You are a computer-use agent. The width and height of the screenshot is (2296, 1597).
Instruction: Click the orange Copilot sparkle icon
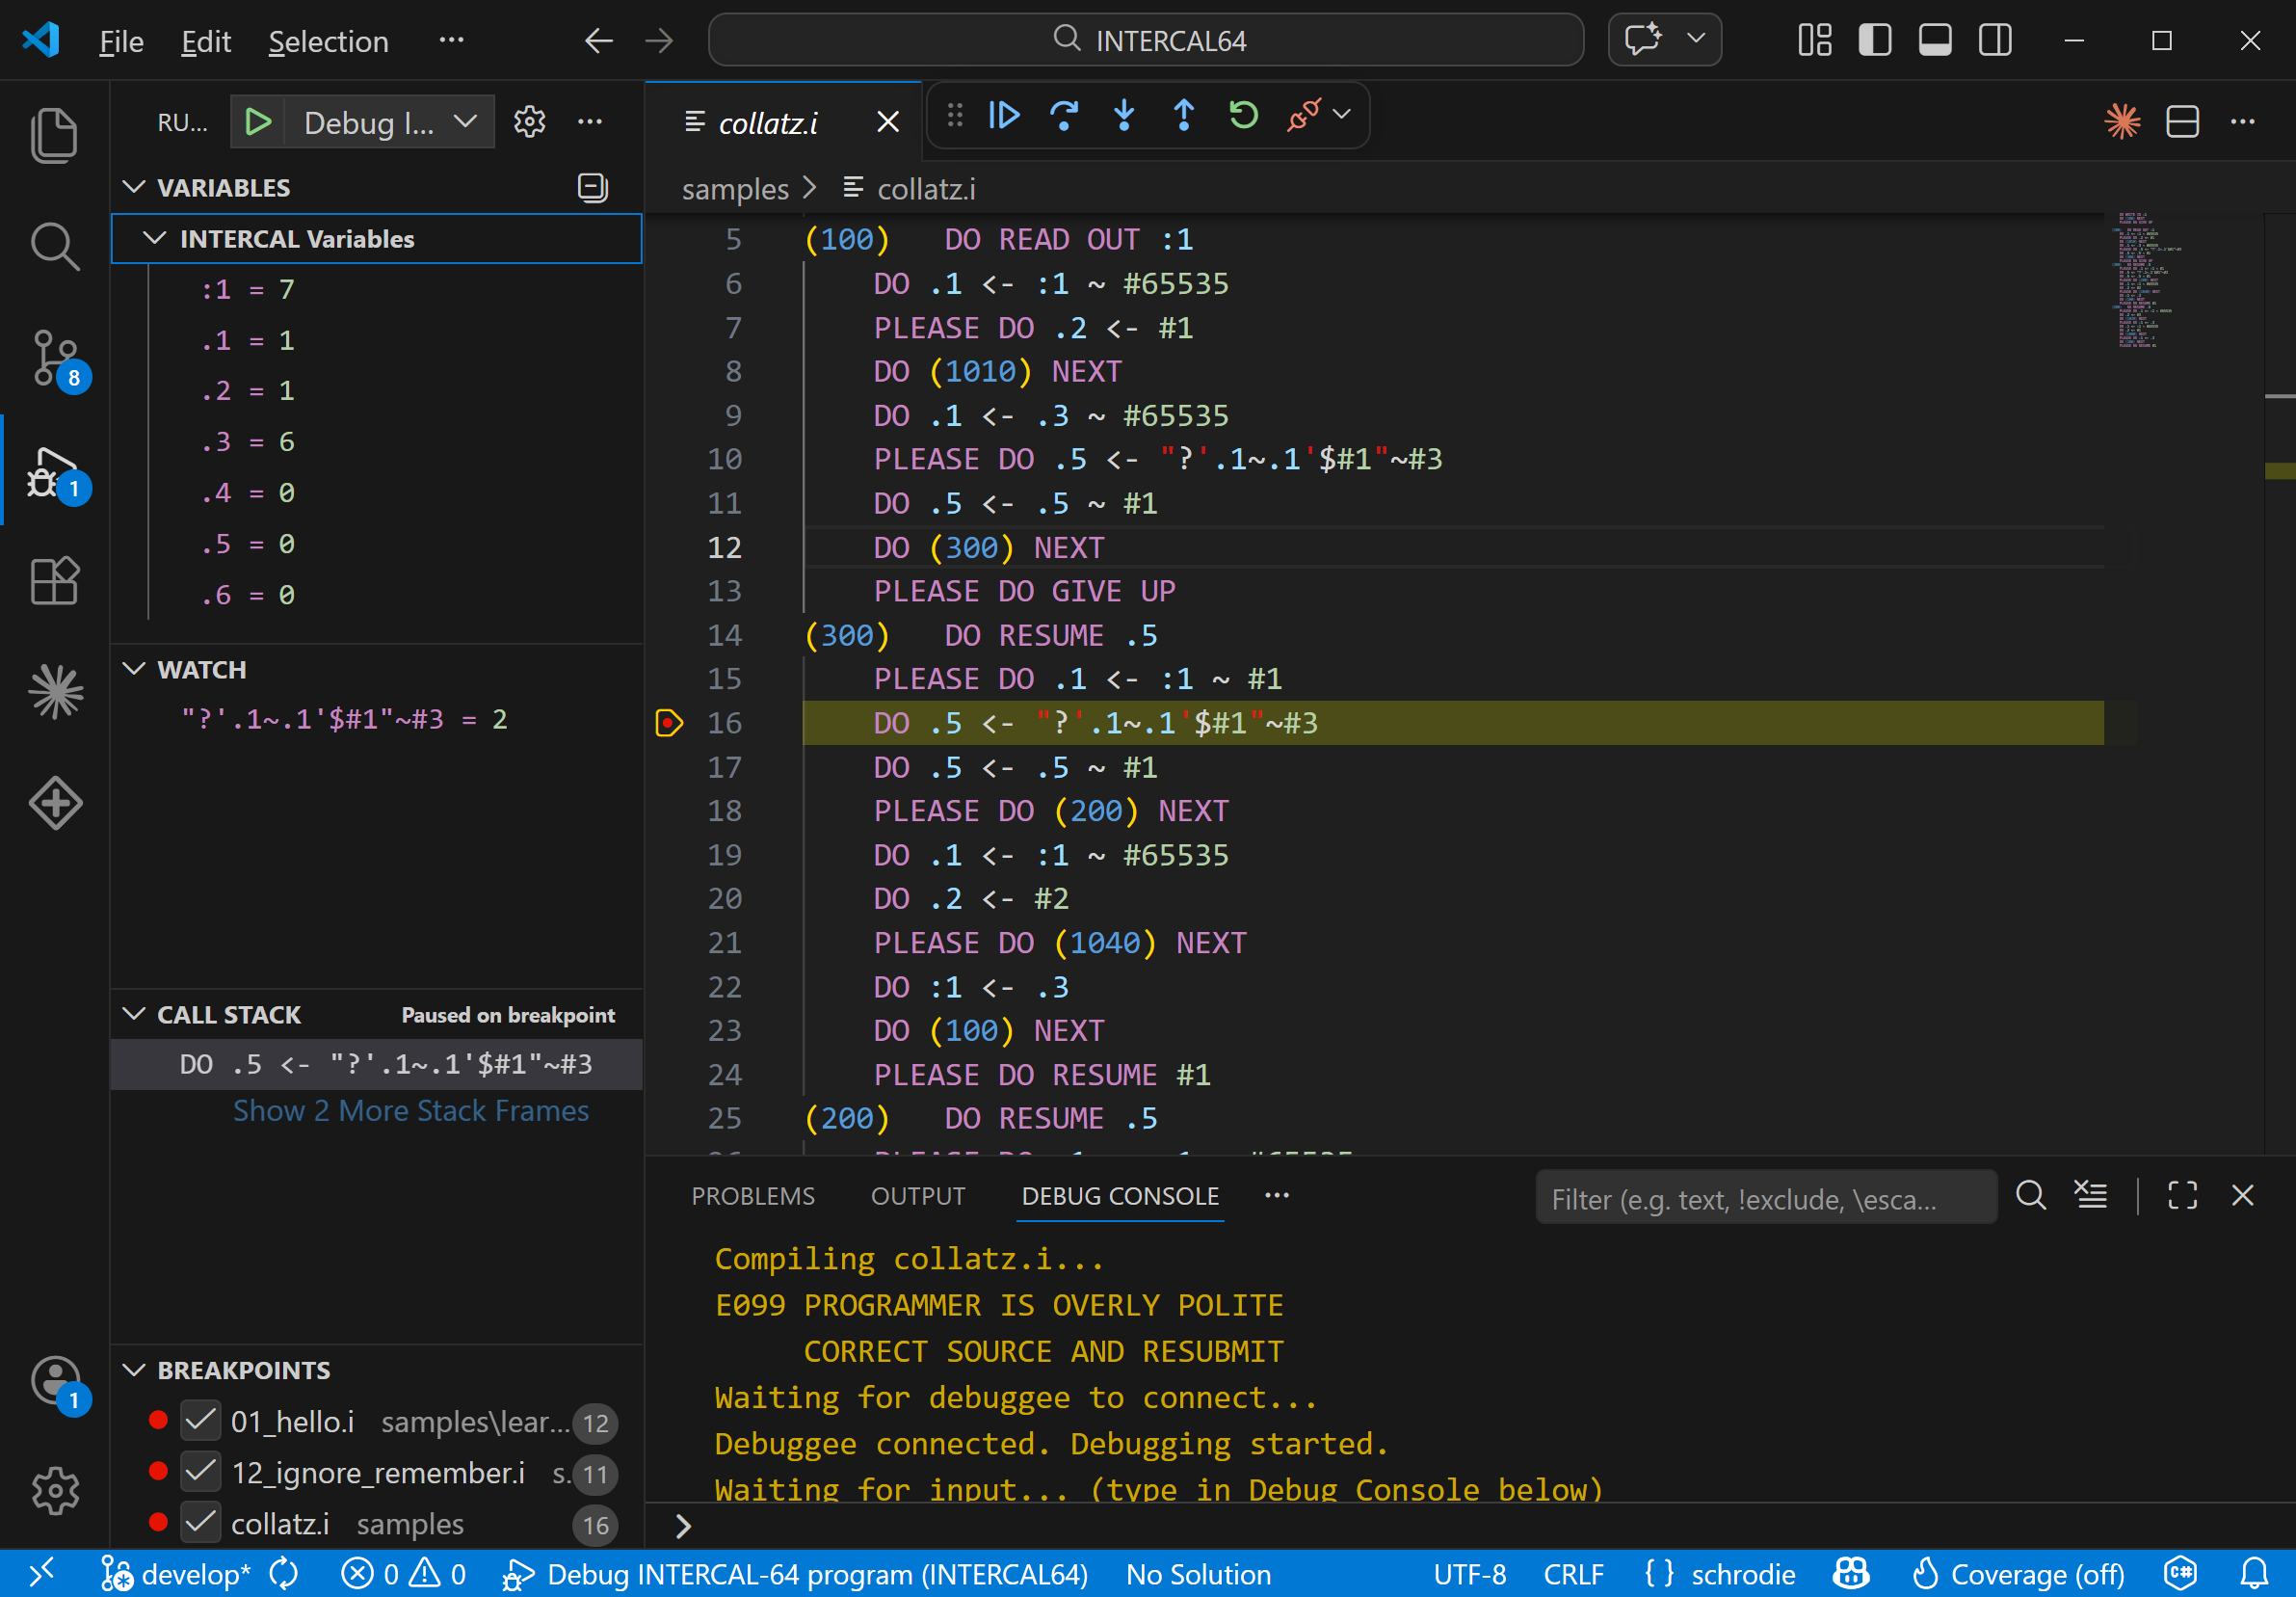pyautogui.click(x=2122, y=121)
